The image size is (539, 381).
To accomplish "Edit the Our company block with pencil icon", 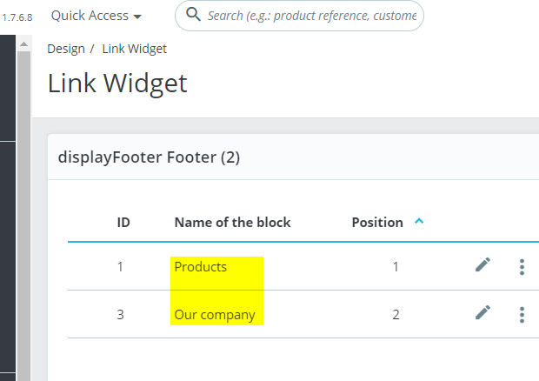I will point(482,313).
